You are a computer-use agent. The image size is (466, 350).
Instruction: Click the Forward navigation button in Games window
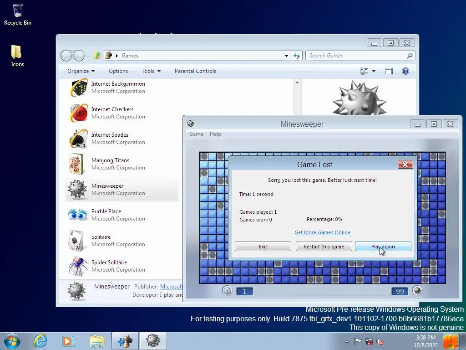point(79,56)
